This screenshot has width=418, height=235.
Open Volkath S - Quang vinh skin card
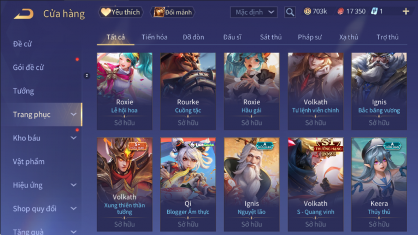point(315,184)
